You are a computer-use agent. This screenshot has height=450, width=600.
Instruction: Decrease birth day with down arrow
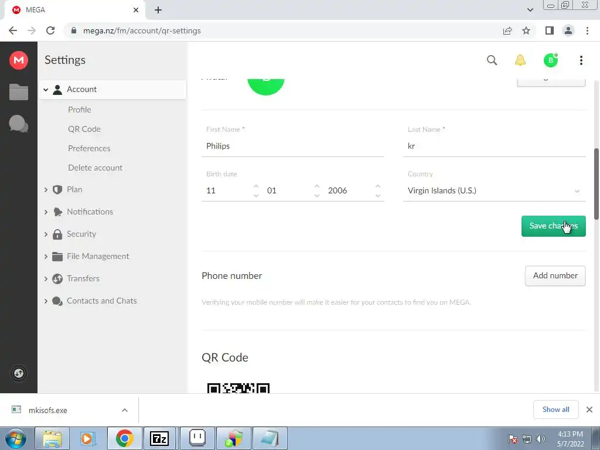(256, 196)
